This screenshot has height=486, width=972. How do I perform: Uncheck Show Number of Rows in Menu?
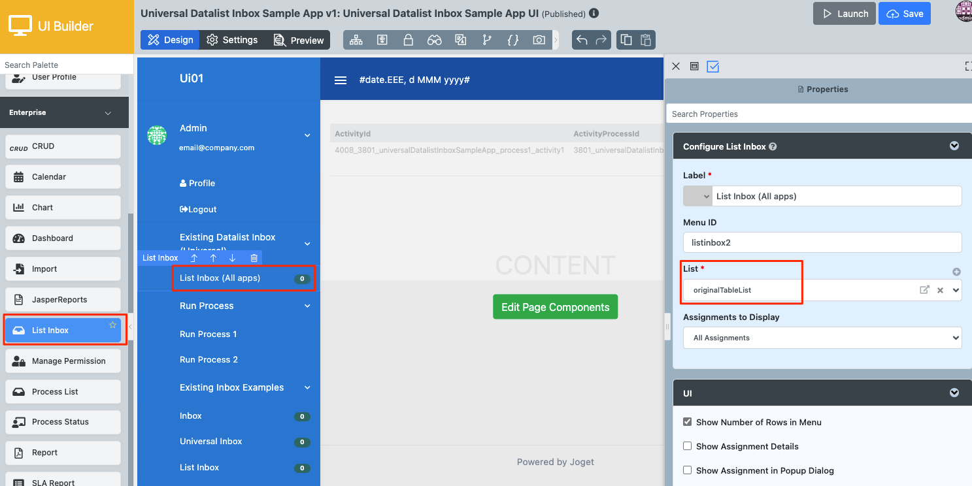687,422
